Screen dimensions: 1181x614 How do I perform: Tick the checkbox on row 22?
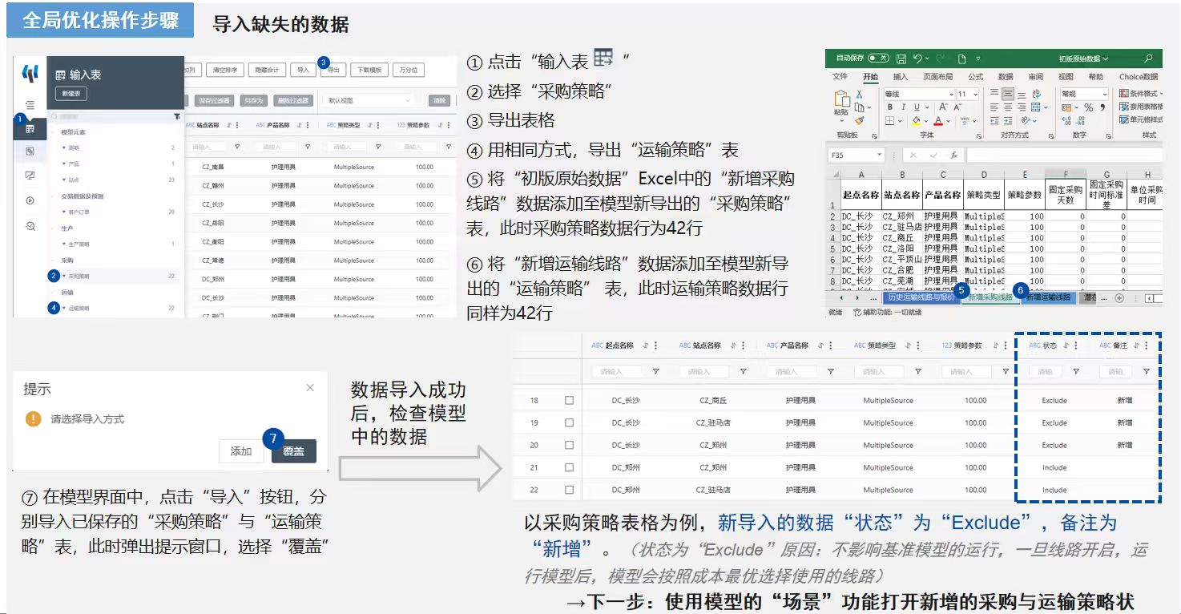pos(569,490)
